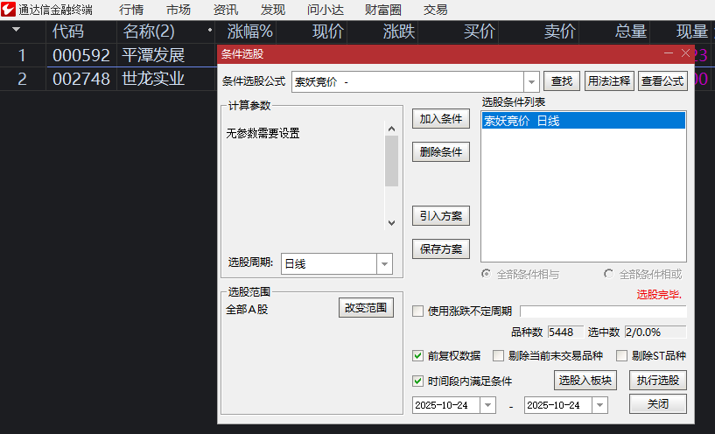The width and height of the screenshot is (715, 434).
Task: Click the 执行选股 button
Action: point(657,381)
